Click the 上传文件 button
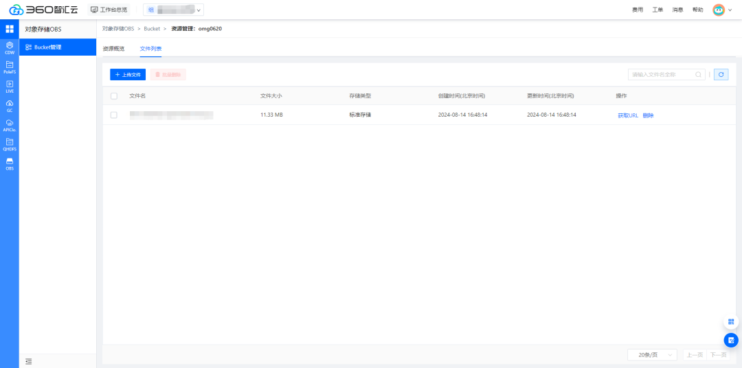This screenshot has width=742, height=368. pos(128,74)
